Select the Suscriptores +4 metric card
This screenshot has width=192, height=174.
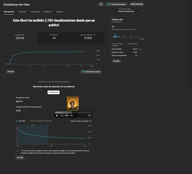(x=54, y=38)
